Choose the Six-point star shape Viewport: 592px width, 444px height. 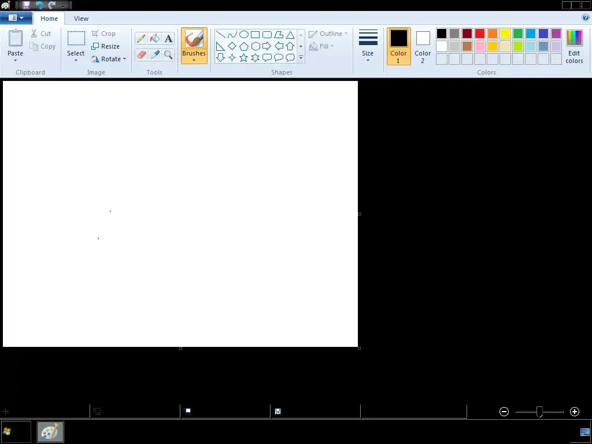pos(255,58)
